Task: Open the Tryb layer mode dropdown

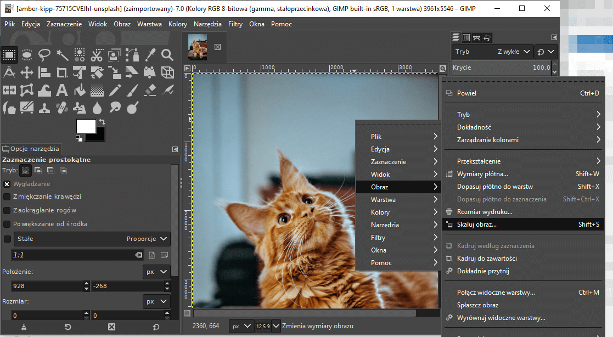Action: click(x=492, y=52)
